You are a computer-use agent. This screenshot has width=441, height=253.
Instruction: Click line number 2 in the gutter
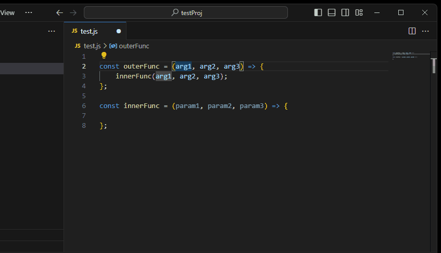[x=84, y=66]
